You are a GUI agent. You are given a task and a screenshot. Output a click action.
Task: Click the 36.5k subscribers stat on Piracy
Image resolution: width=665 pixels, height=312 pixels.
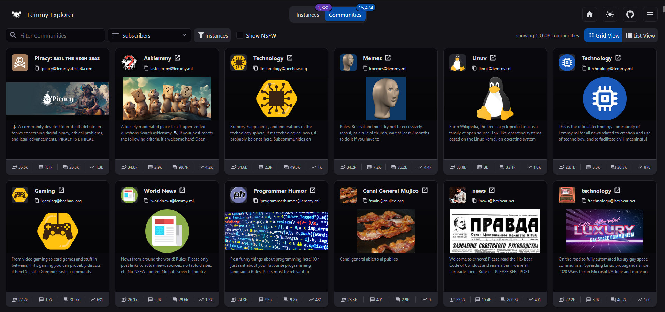pos(20,167)
